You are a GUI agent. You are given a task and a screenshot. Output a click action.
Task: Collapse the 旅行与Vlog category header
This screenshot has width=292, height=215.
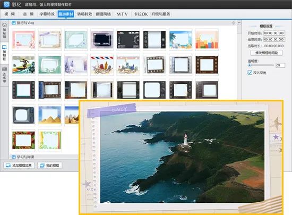(x=23, y=23)
